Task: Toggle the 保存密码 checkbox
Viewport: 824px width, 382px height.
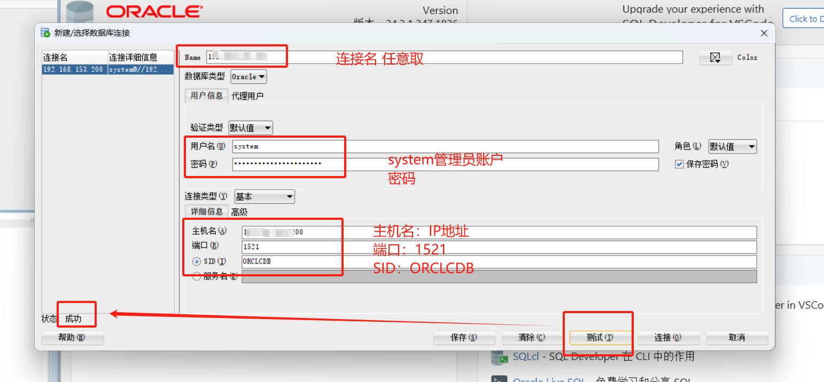Action: [679, 164]
